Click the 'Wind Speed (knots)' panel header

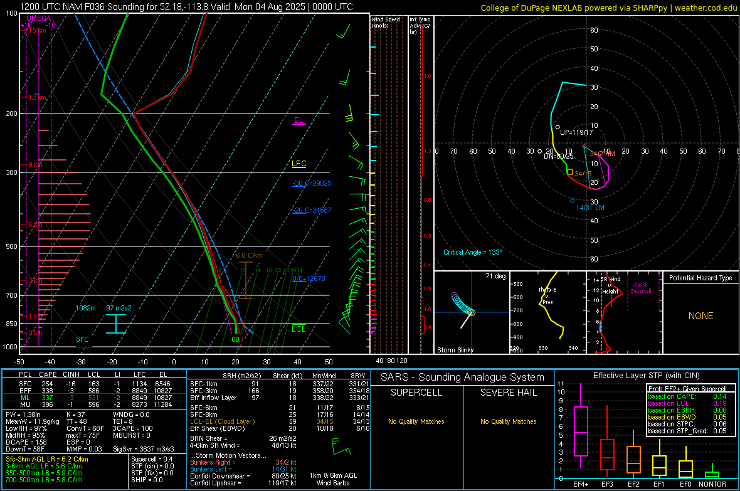386,22
